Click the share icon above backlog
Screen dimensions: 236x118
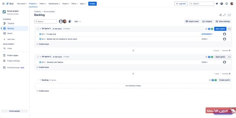point(220,15)
